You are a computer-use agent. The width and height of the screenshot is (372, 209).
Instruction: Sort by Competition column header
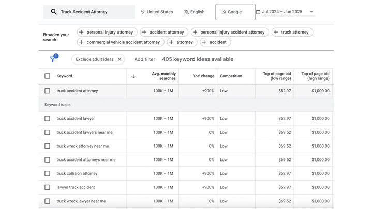(x=231, y=76)
